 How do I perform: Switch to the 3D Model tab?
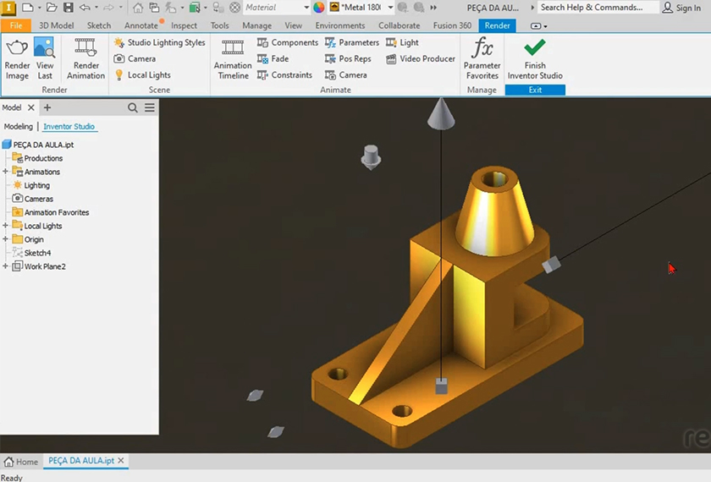pos(56,25)
